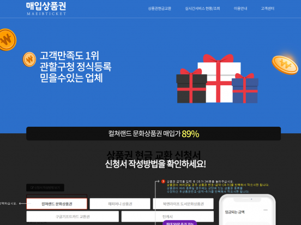Click the blue gift box
The width and height of the screenshot is (301, 225).
pos(245,88)
